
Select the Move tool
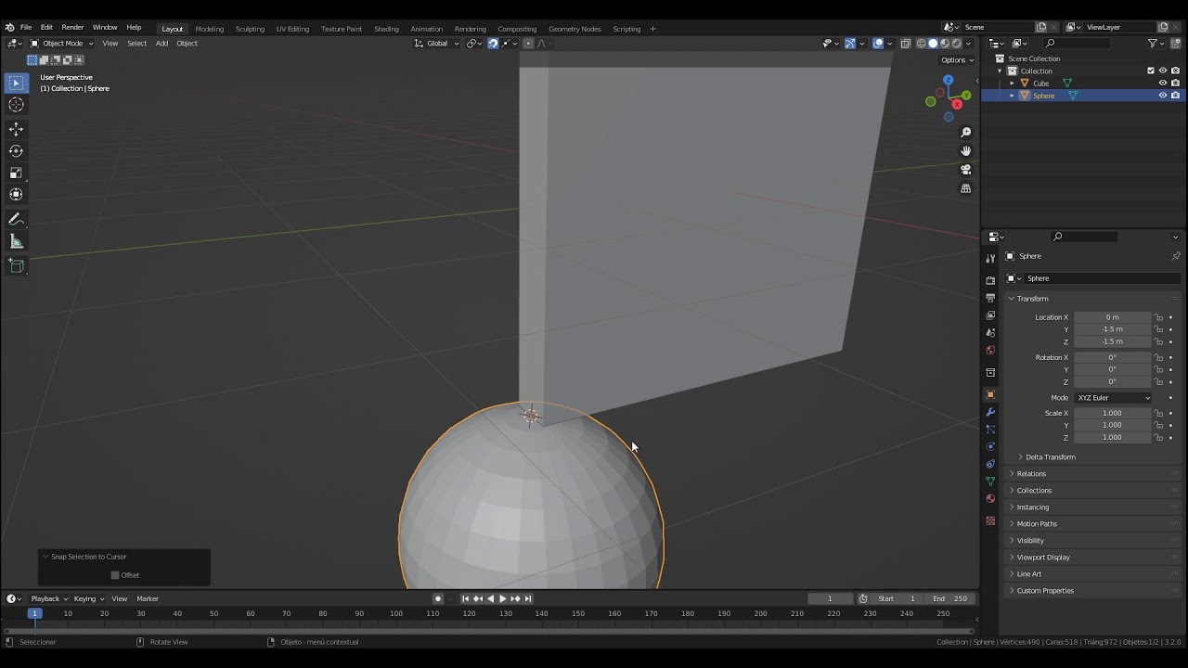click(16, 129)
